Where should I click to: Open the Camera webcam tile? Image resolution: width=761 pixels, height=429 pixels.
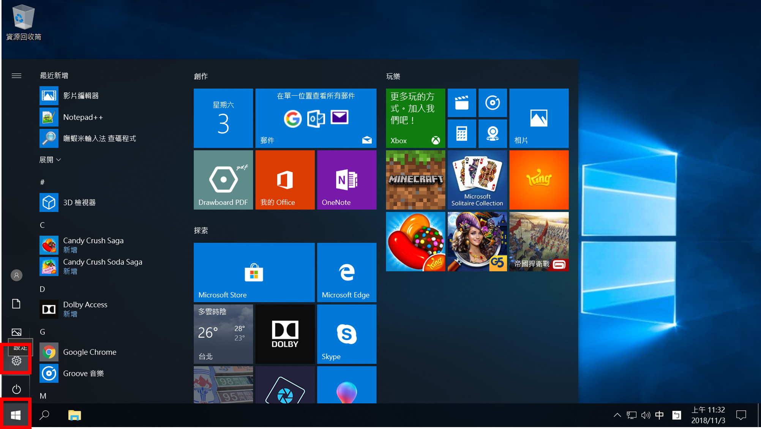492,134
